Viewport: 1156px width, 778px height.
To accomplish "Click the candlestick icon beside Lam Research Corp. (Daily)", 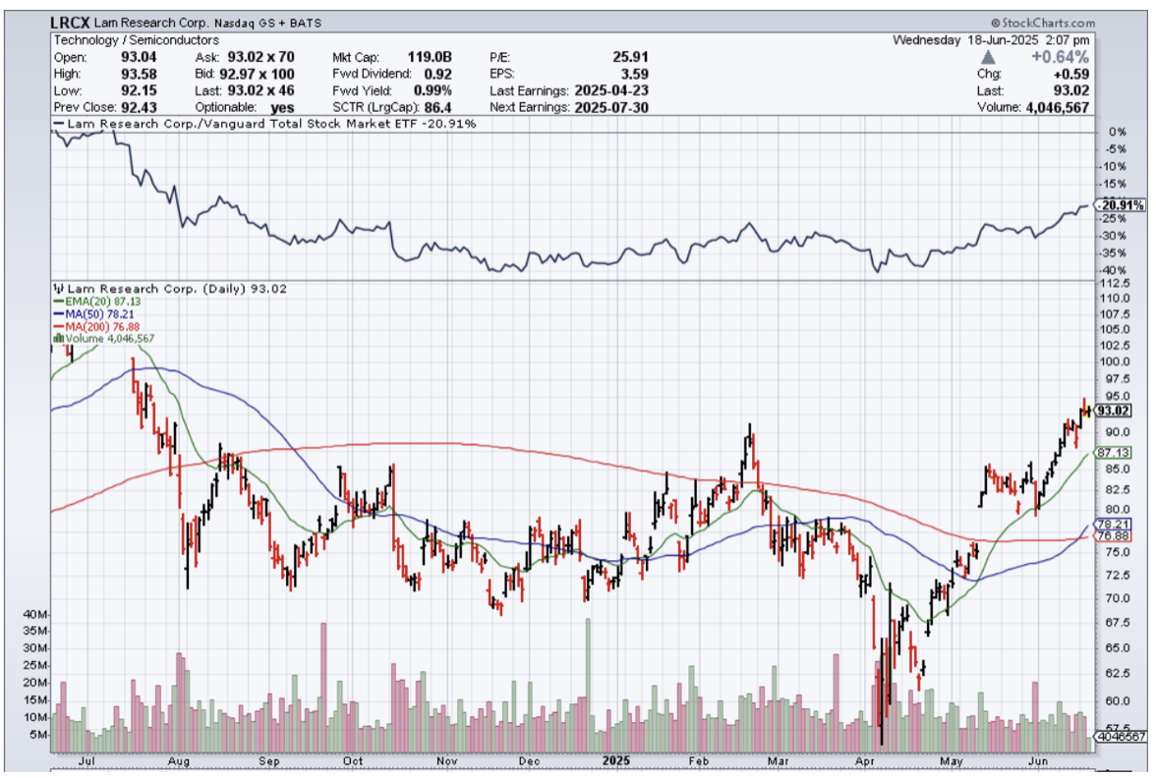I will 57,290.
